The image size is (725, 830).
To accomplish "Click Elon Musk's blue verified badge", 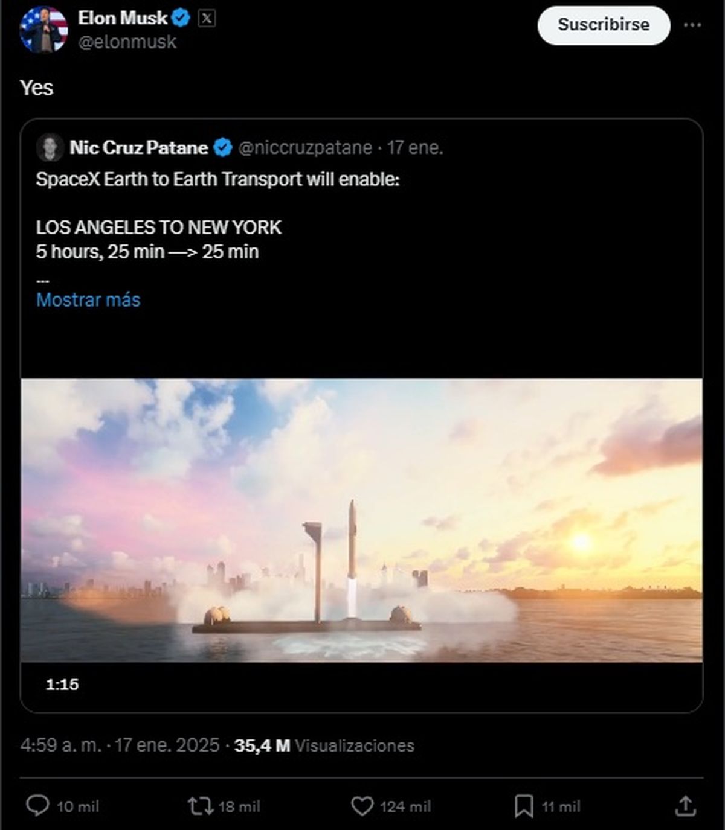I will pos(181,18).
